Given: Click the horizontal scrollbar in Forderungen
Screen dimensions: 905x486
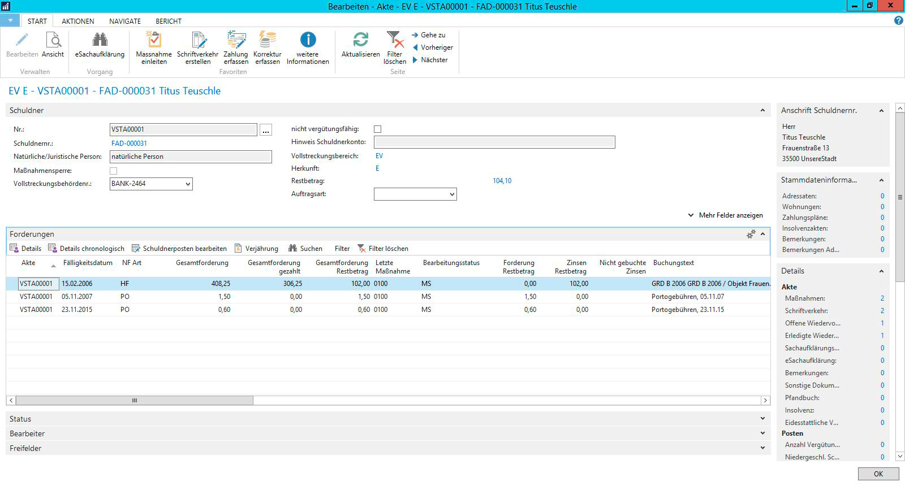Looking at the screenshot, I should [x=135, y=401].
